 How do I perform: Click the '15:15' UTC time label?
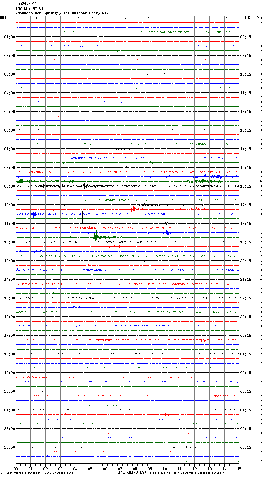pos(246,168)
